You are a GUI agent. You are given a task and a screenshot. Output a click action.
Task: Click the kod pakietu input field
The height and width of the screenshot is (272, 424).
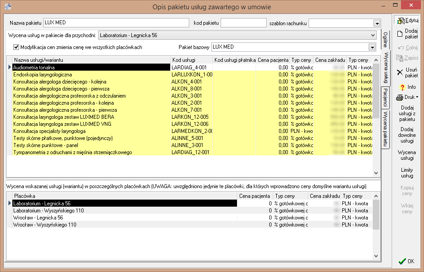click(x=243, y=23)
